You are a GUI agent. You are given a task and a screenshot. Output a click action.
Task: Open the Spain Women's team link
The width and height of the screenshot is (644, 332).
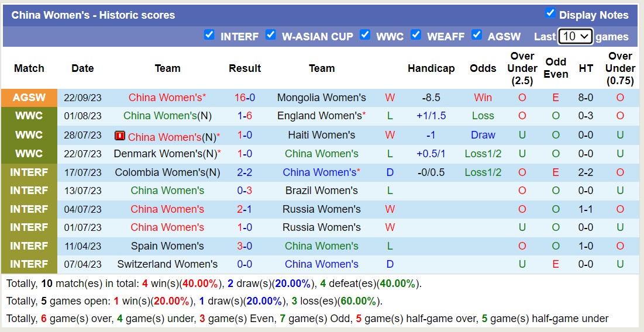[167, 246]
